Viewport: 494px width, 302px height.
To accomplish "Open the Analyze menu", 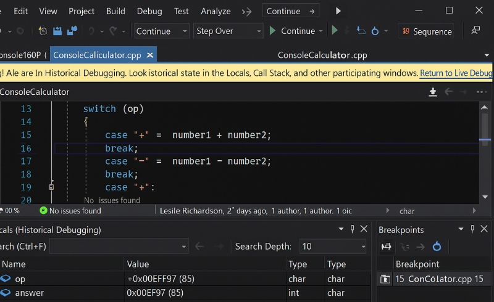I will [216, 11].
